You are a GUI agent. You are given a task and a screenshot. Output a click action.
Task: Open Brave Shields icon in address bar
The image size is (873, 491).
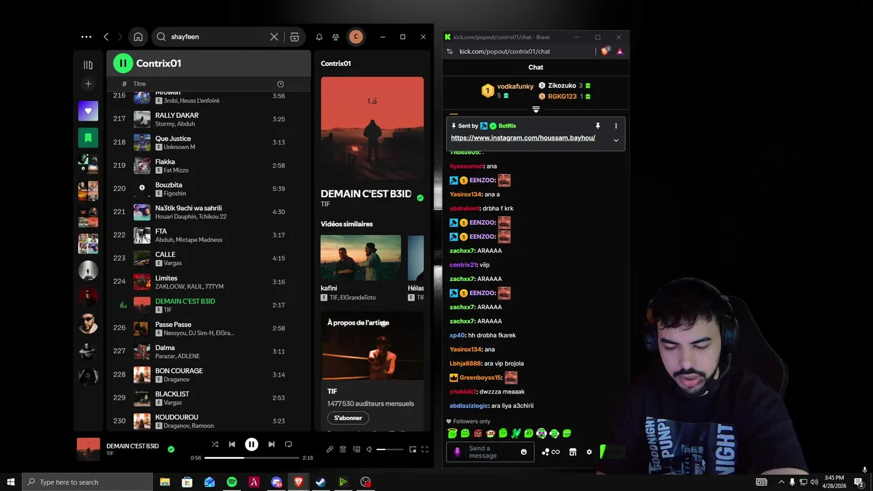[x=606, y=51]
